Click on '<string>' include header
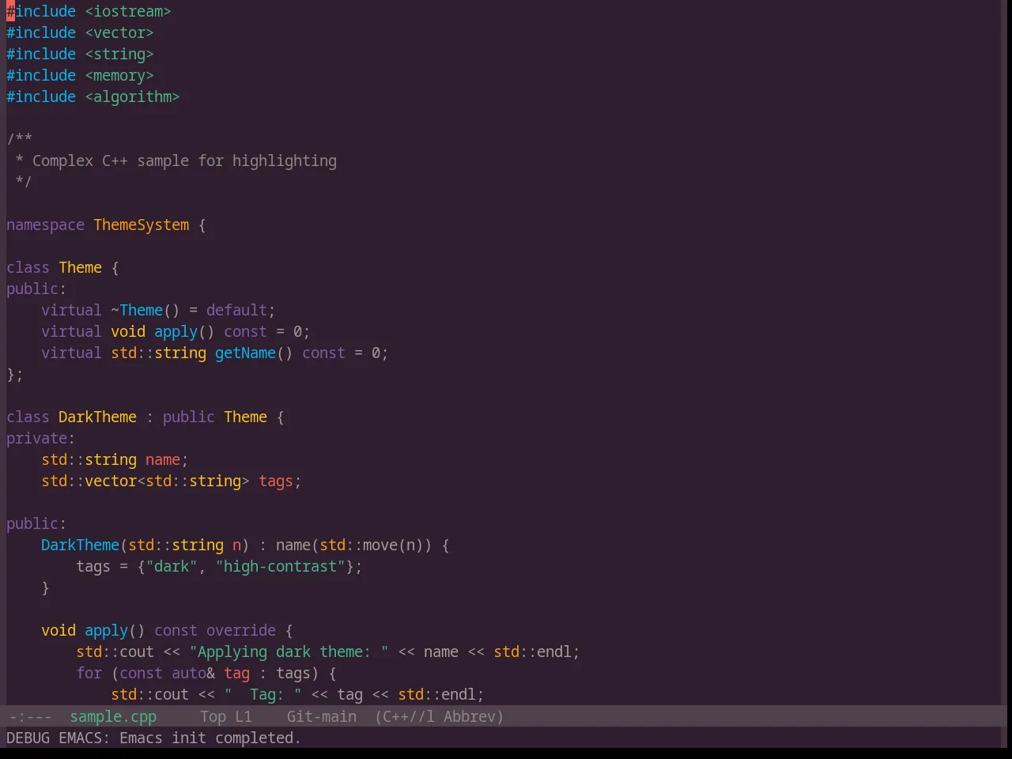The image size is (1012, 759). tap(119, 54)
